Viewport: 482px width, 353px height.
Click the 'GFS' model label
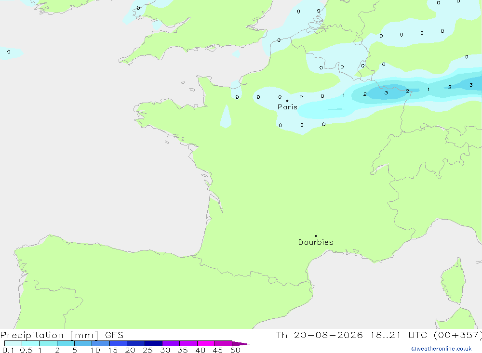114,335
